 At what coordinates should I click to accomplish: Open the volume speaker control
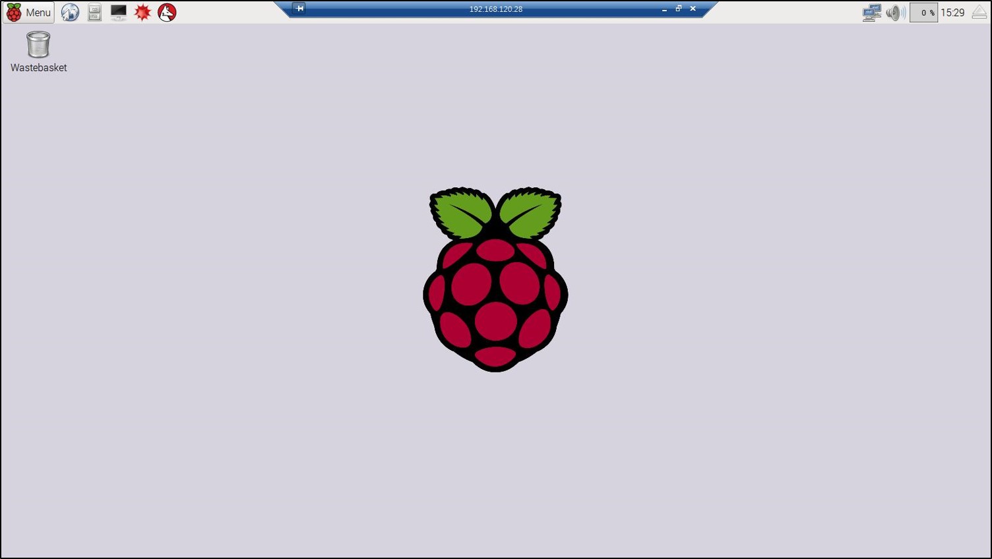click(895, 13)
